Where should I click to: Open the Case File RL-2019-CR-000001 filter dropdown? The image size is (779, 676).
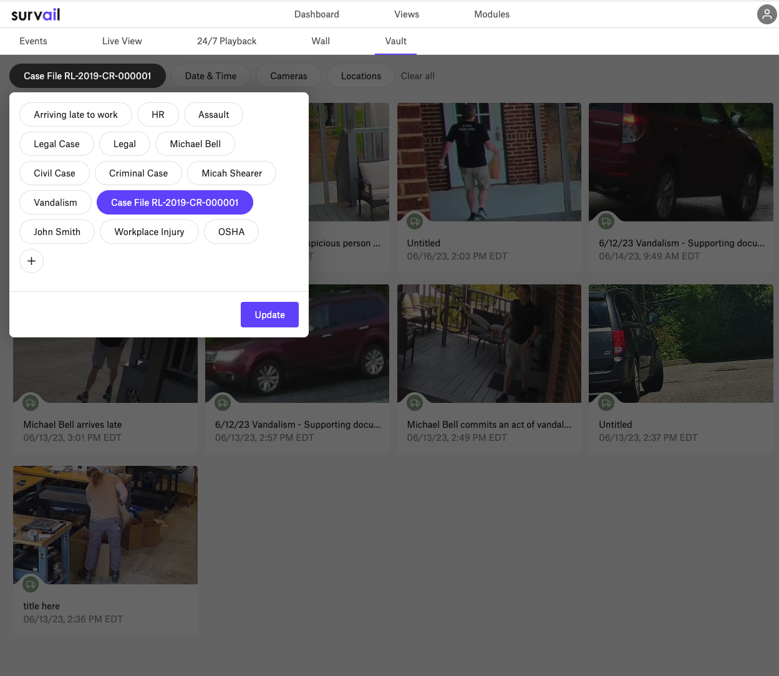(x=87, y=76)
